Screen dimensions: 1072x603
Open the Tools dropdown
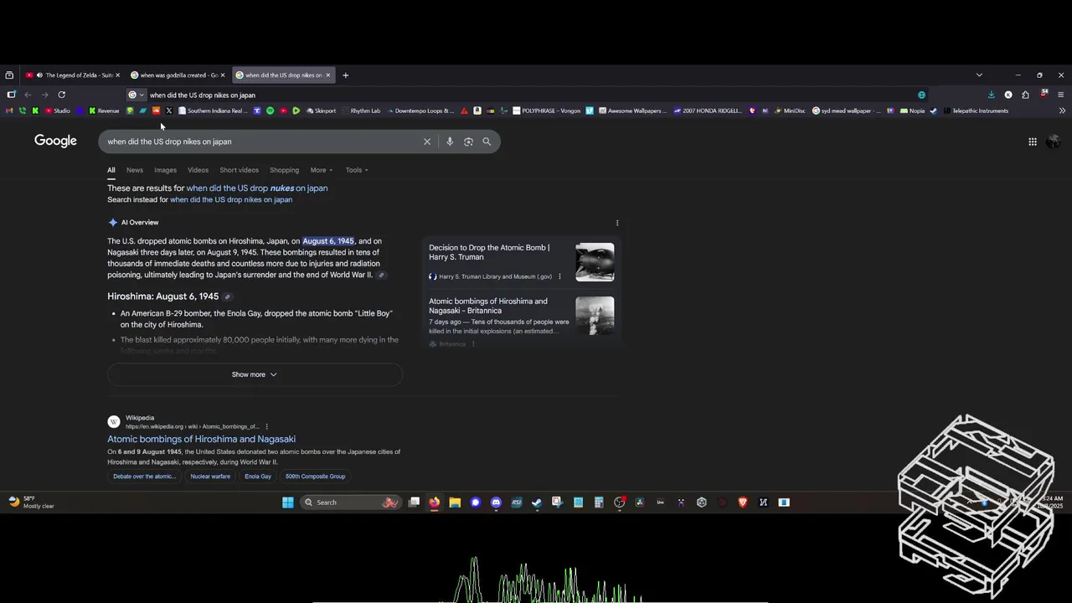click(x=357, y=170)
